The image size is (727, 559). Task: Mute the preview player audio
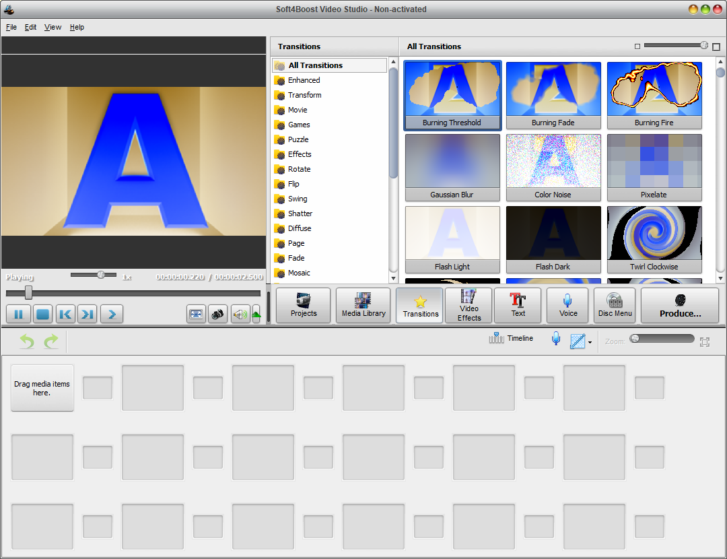(240, 314)
